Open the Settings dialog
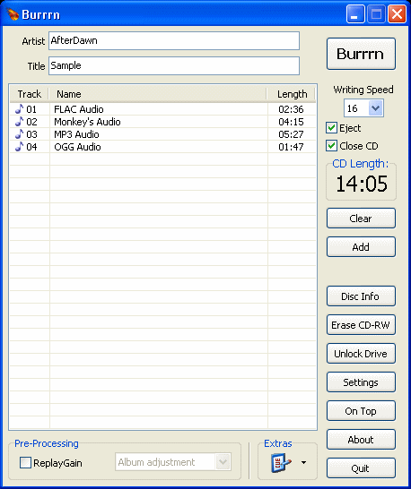Viewport: 411px width, 489px height. pos(361,382)
